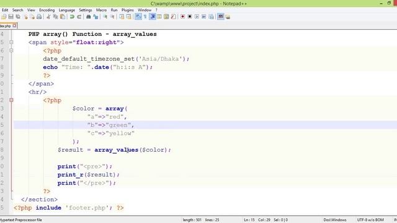Click the Zoom In toolbar icon
This screenshot has width=397, height=223.
[105, 17]
